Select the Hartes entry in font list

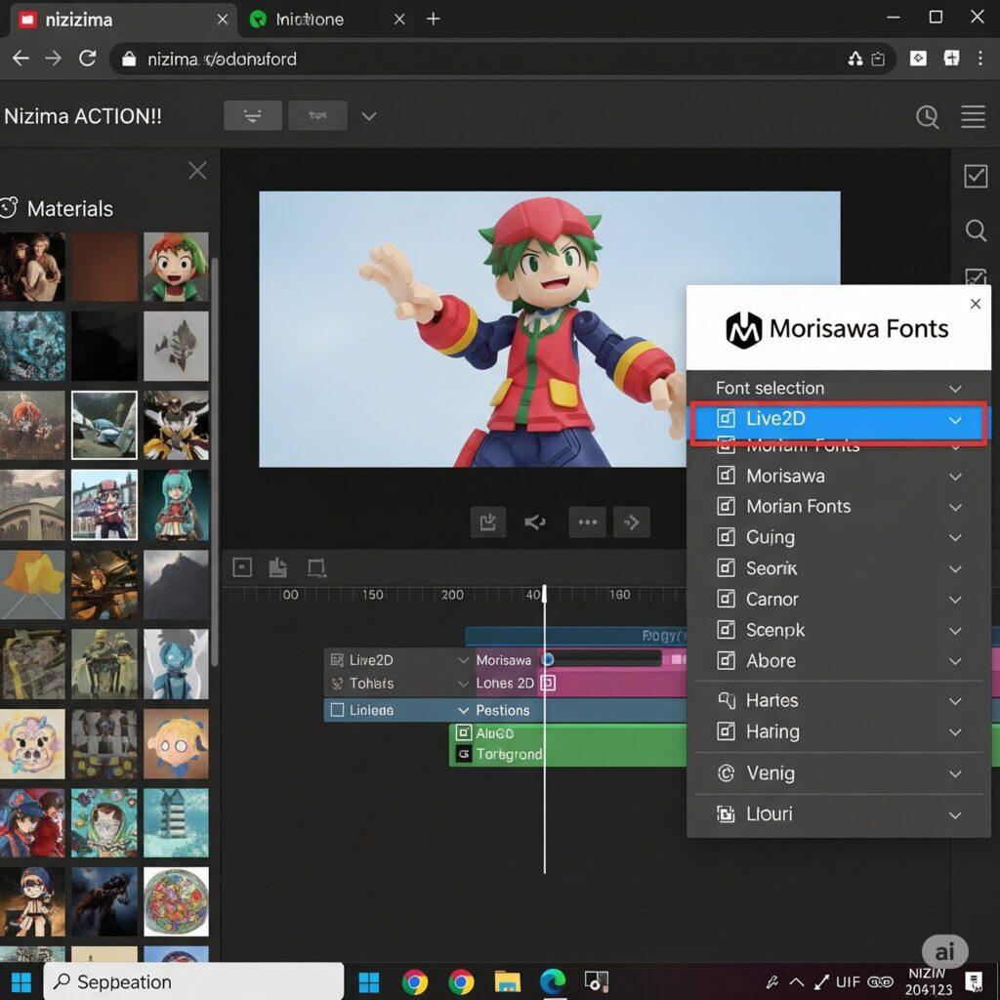(838, 701)
